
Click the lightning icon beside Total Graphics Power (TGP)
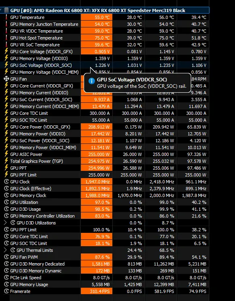point(6,161)
